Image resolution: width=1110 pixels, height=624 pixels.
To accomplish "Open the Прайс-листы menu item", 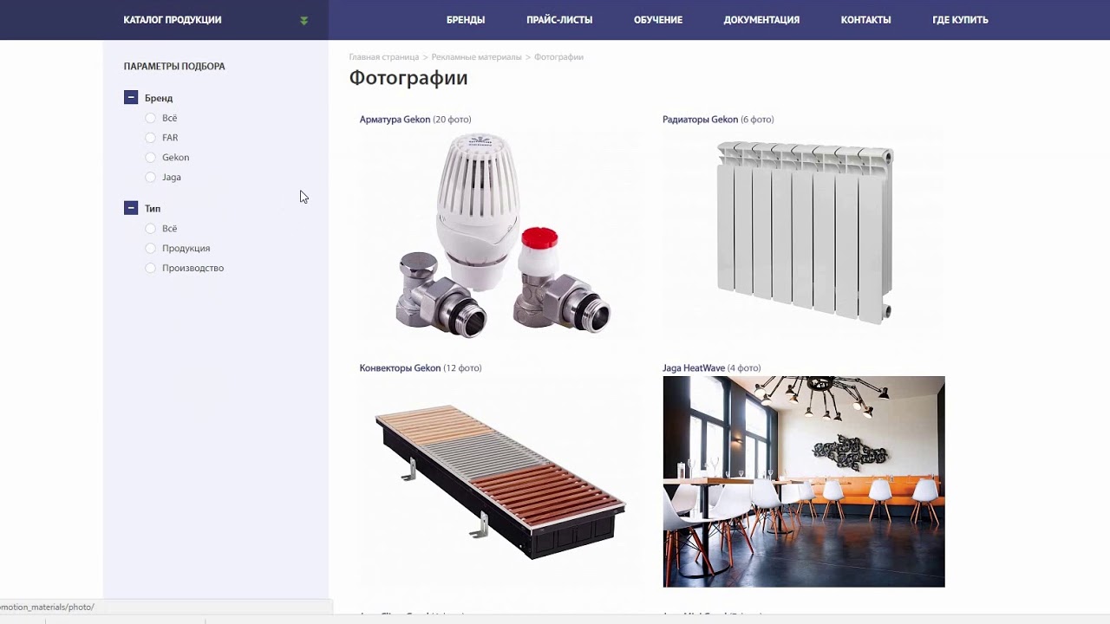I will 559,20.
